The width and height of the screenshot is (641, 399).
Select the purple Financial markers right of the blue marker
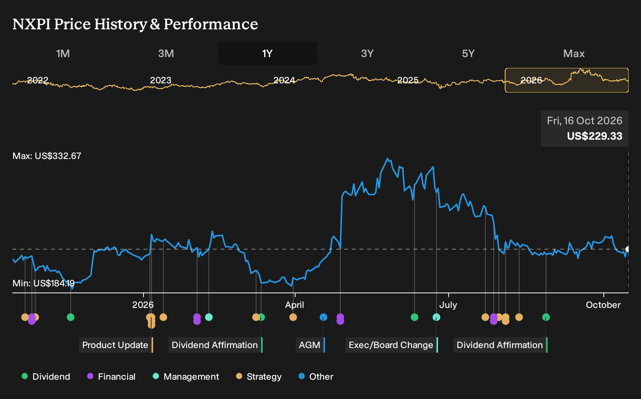click(x=340, y=319)
